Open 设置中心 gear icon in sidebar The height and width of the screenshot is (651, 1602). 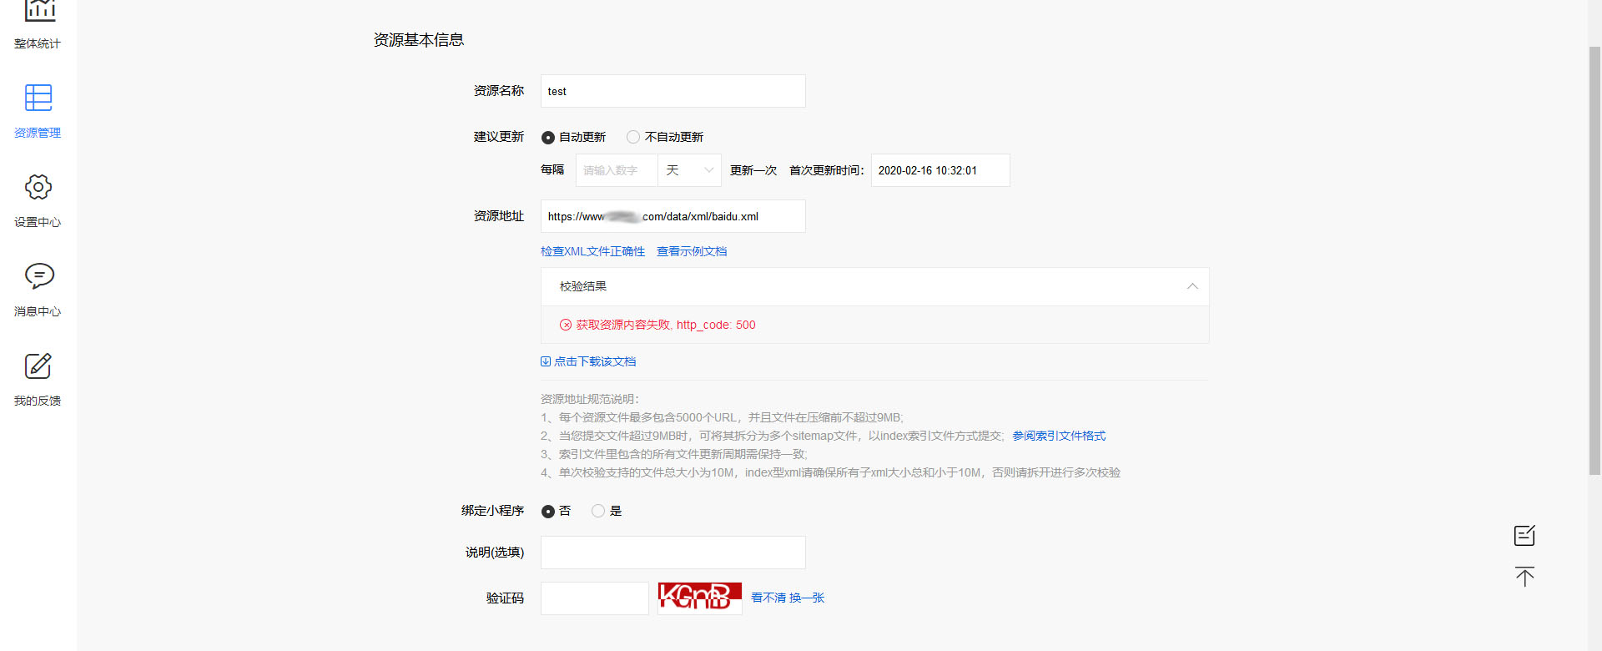38,187
